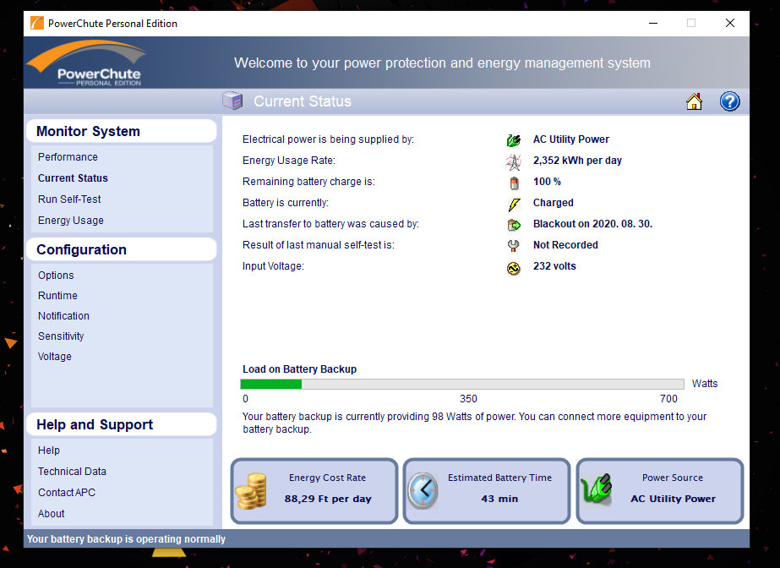
Task: Open Sensitivity settings
Action: [61, 336]
